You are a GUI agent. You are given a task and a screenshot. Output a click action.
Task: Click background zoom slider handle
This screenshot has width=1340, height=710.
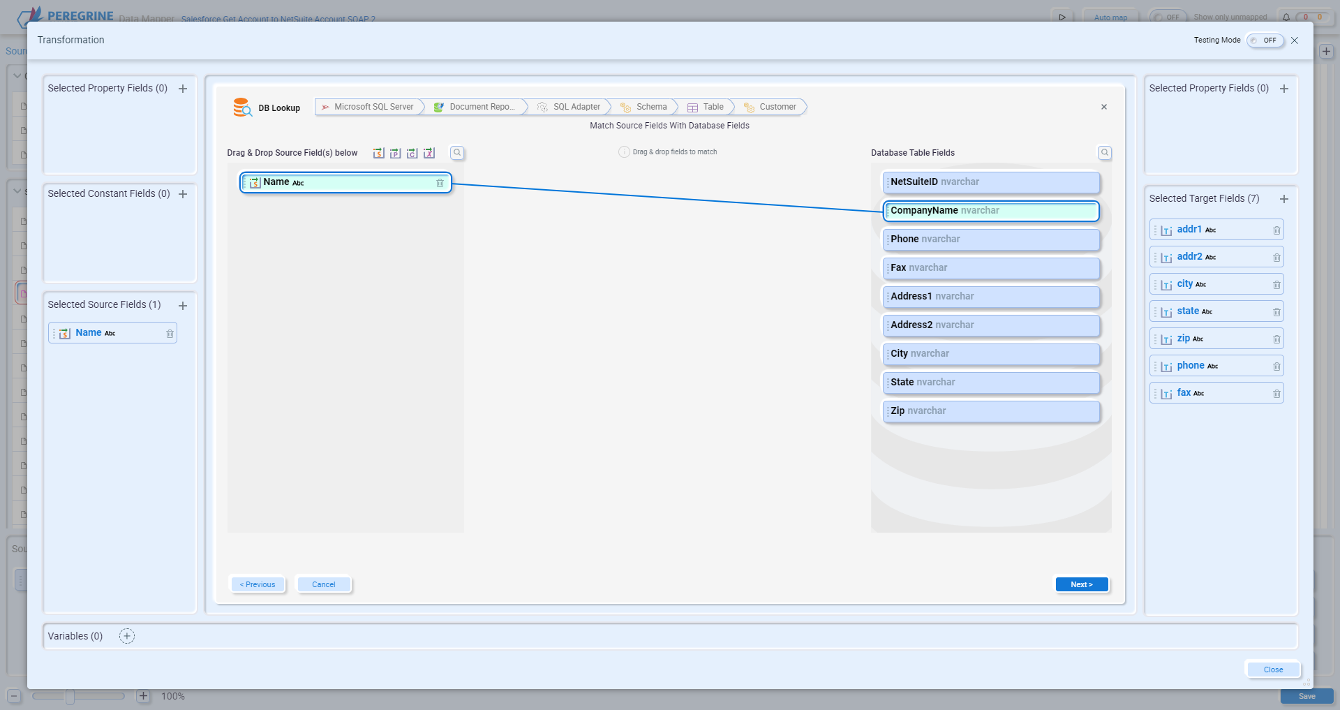70,696
